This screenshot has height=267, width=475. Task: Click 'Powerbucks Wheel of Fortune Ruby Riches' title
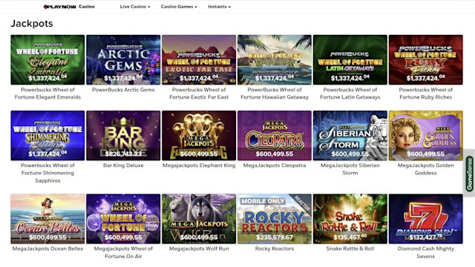tap(425, 93)
